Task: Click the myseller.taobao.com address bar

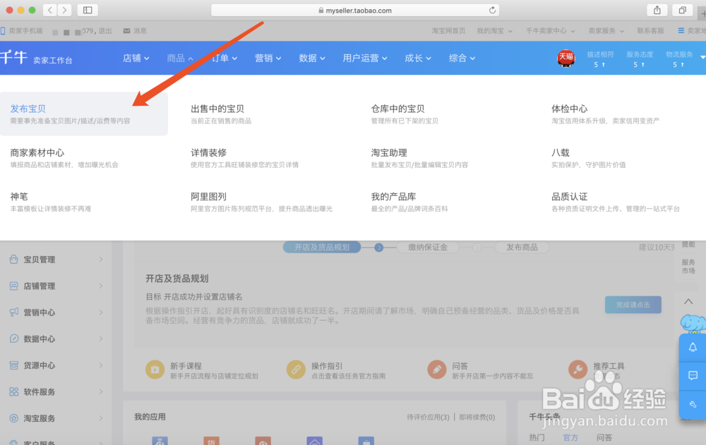Action: 355,10
